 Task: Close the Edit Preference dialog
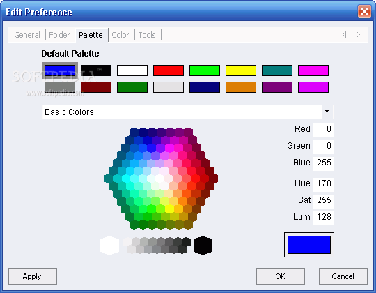364,12
